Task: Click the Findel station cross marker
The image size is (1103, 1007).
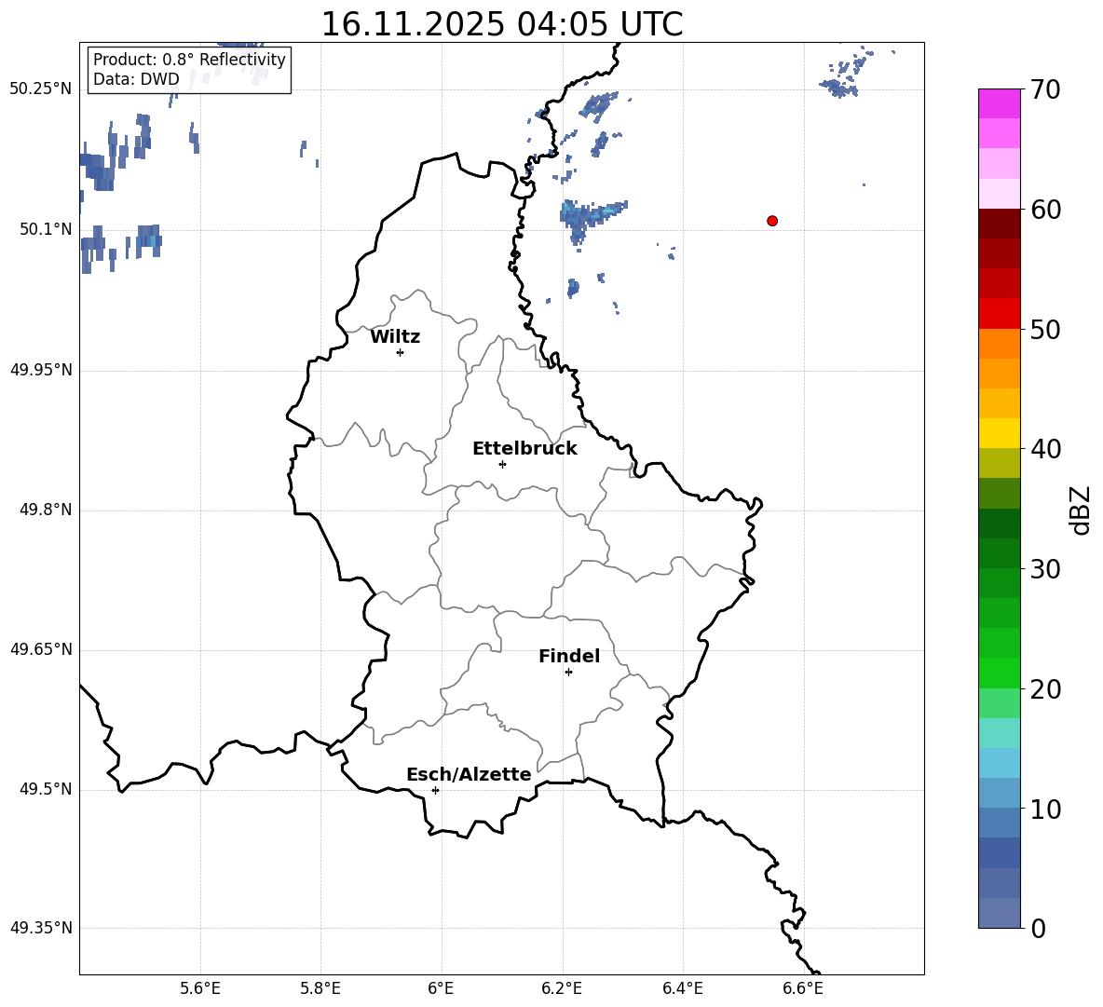Action: (x=568, y=673)
